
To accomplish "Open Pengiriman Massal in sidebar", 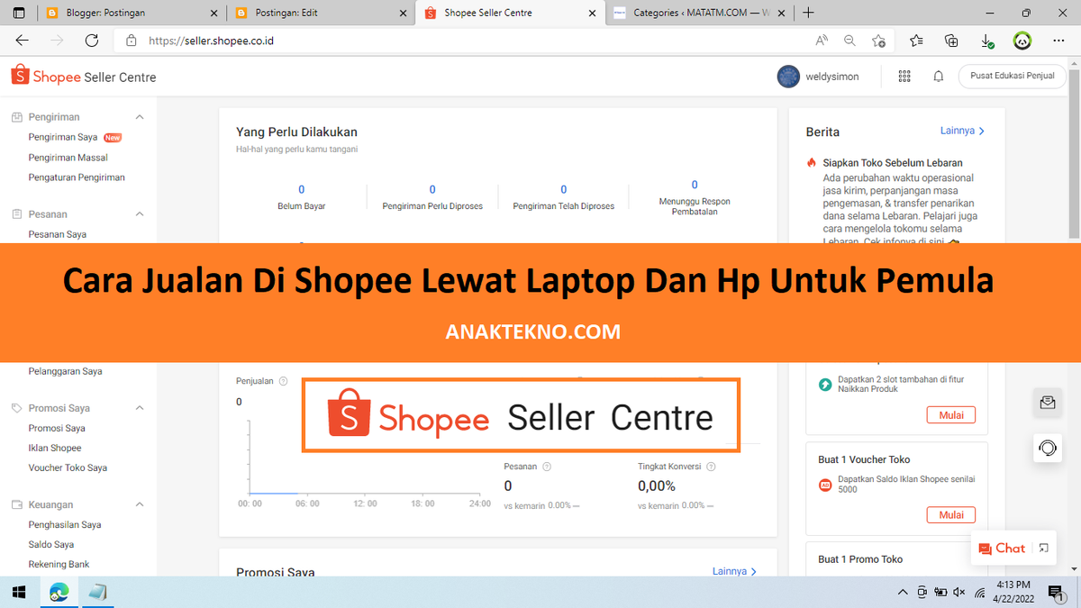I will 68,158.
